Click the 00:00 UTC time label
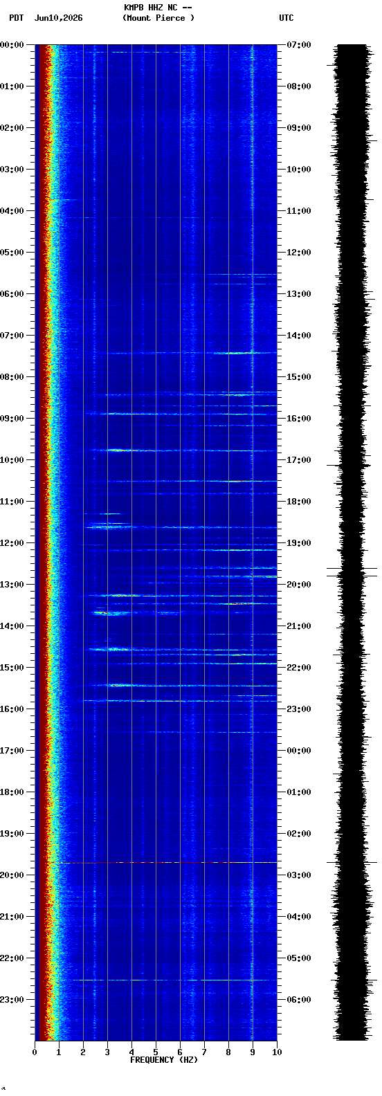 (299, 751)
